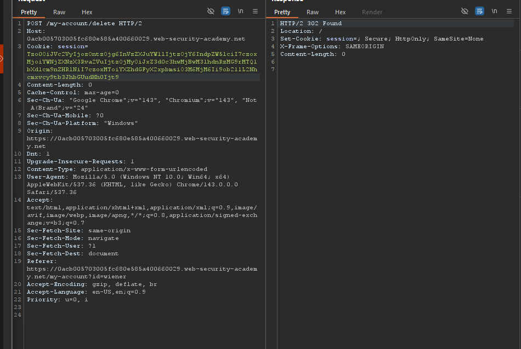Click the 'Upgrade-Insecure-Requests: 1' header

(81, 162)
